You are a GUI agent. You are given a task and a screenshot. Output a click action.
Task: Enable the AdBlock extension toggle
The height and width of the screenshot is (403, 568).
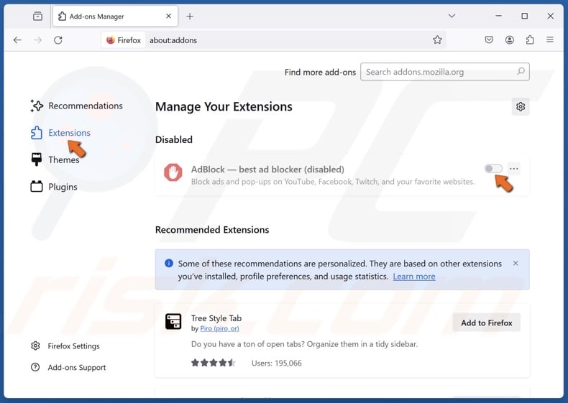click(493, 168)
